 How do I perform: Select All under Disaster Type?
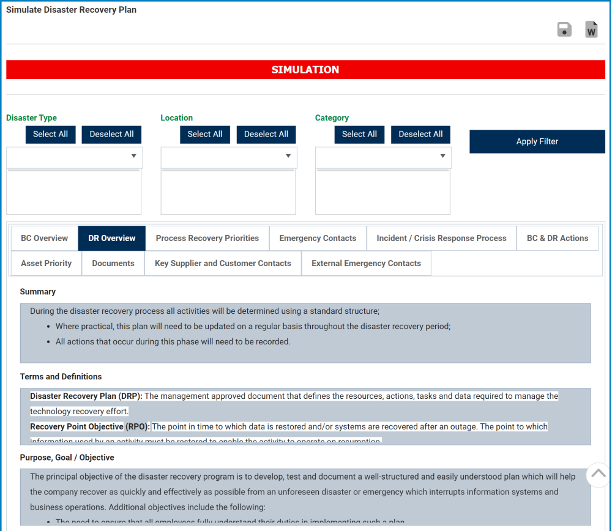pos(50,135)
